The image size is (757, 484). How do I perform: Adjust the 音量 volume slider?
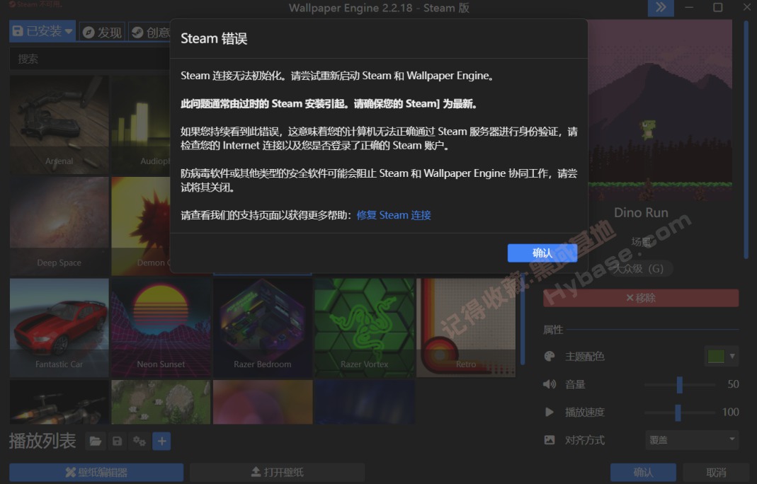(x=679, y=385)
